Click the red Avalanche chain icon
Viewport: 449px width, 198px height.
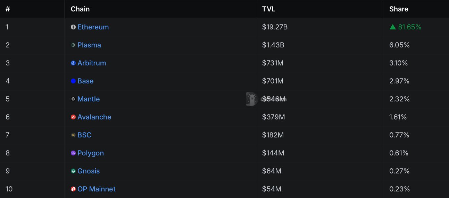tap(73, 117)
